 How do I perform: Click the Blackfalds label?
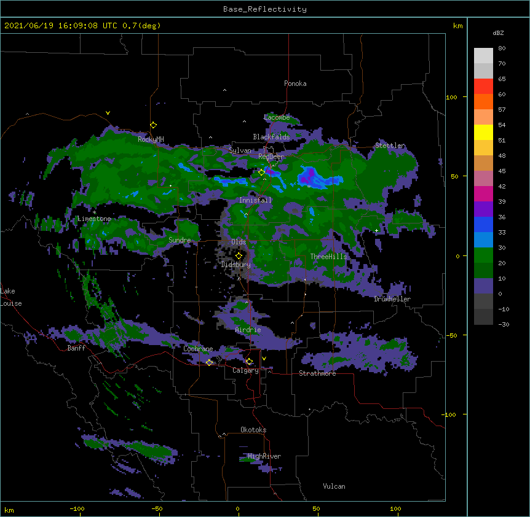tap(271, 137)
